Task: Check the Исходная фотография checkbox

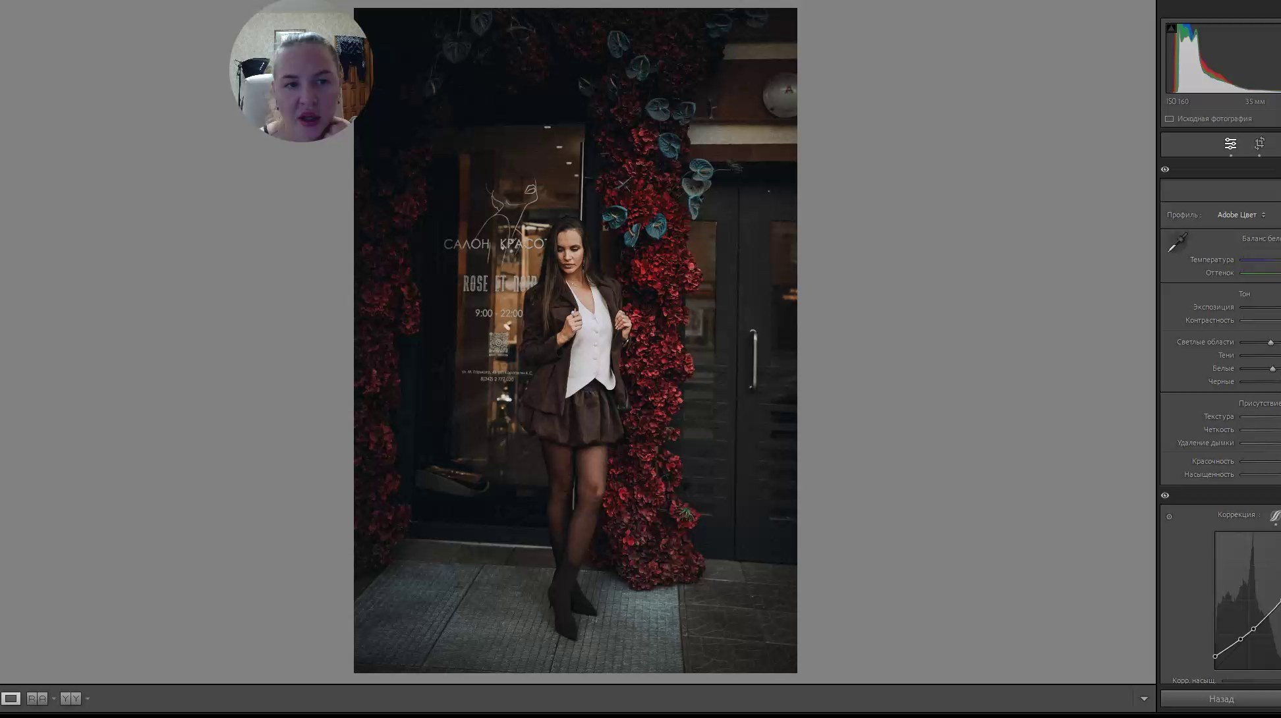Action: pyautogui.click(x=1170, y=119)
